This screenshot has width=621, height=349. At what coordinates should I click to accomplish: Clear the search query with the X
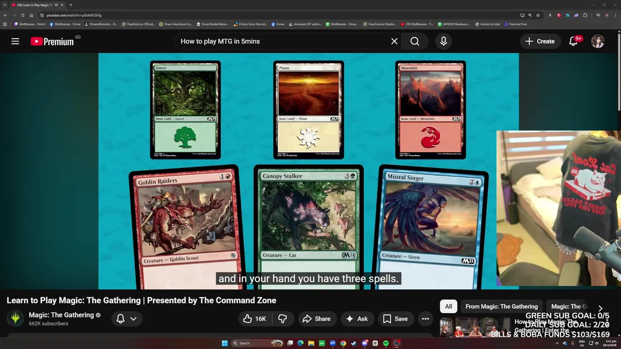point(394,41)
